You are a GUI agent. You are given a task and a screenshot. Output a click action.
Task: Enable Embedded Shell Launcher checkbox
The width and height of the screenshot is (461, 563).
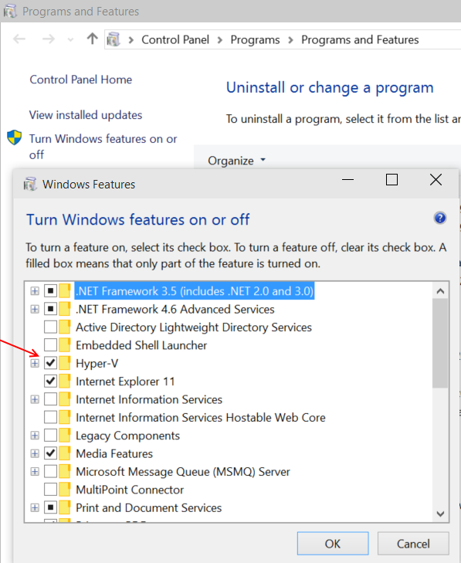[x=50, y=345]
